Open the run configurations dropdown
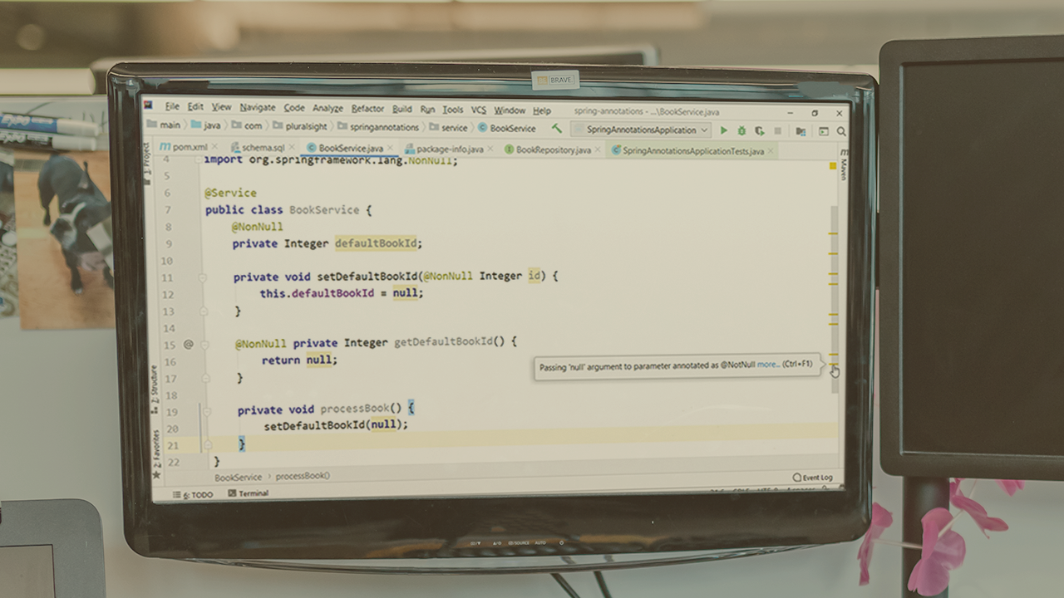The width and height of the screenshot is (1064, 598). (704, 130)
